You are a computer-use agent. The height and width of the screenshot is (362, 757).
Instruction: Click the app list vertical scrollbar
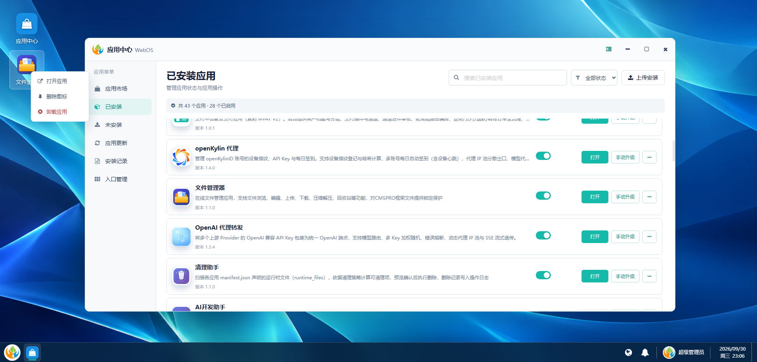pos(673,151)
